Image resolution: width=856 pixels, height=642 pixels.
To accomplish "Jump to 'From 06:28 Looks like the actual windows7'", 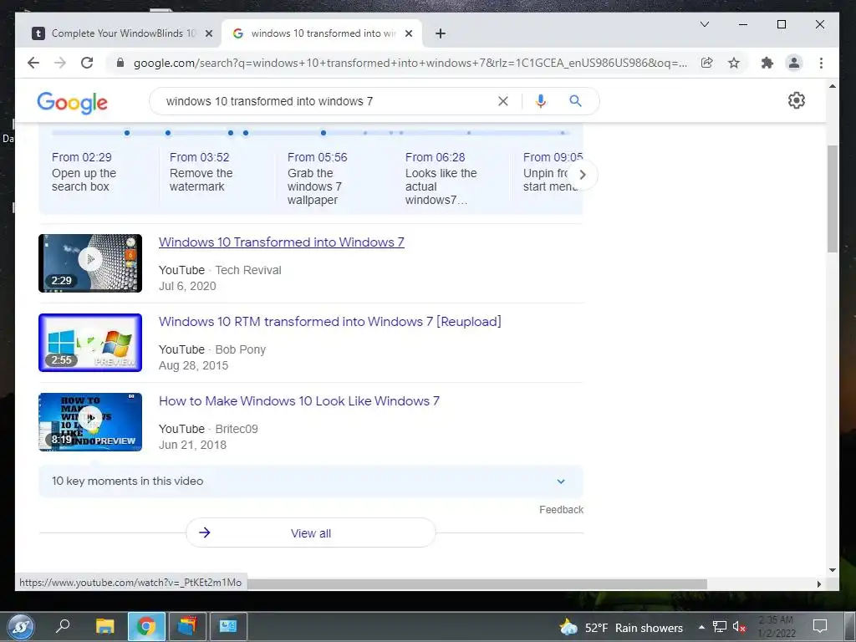I will click(x=441, y=179).
